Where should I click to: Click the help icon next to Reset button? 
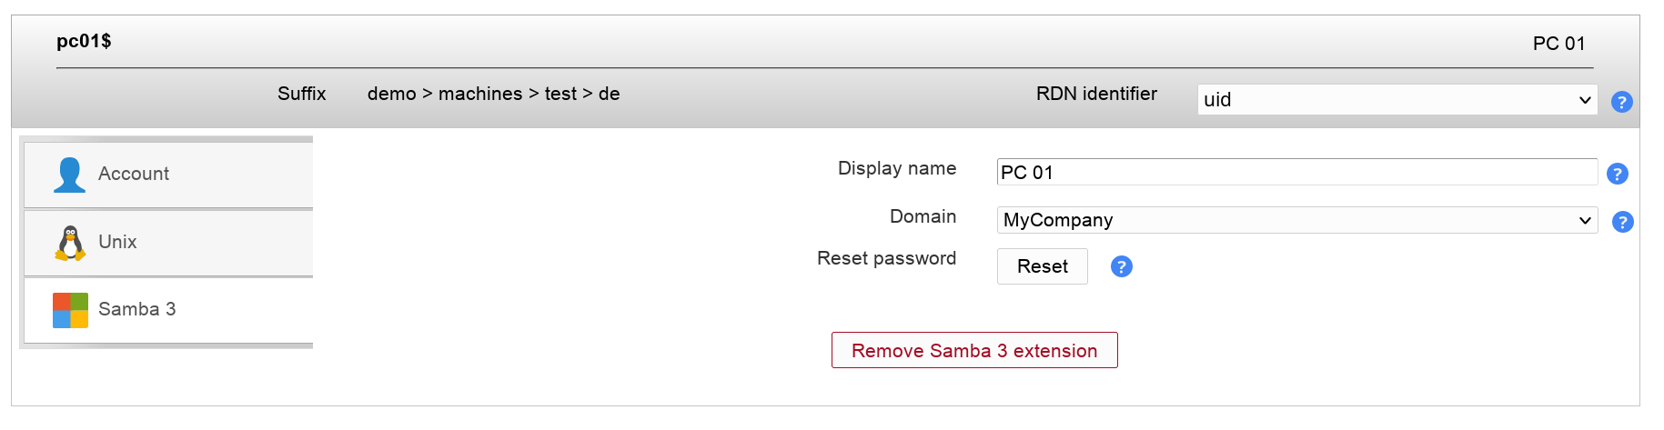[x=1122, y=266]
